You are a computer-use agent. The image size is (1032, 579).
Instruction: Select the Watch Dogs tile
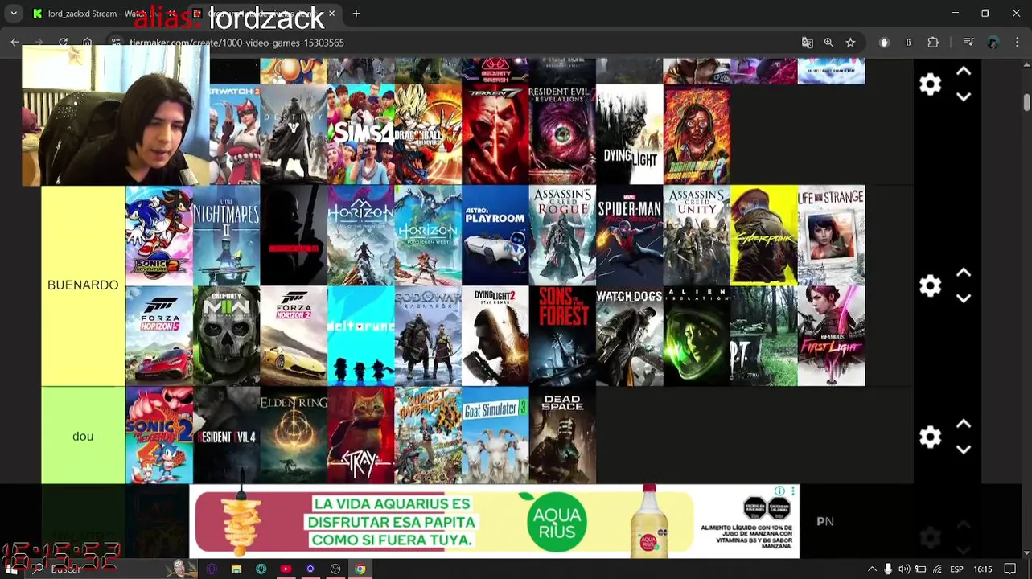pos(629,336)
